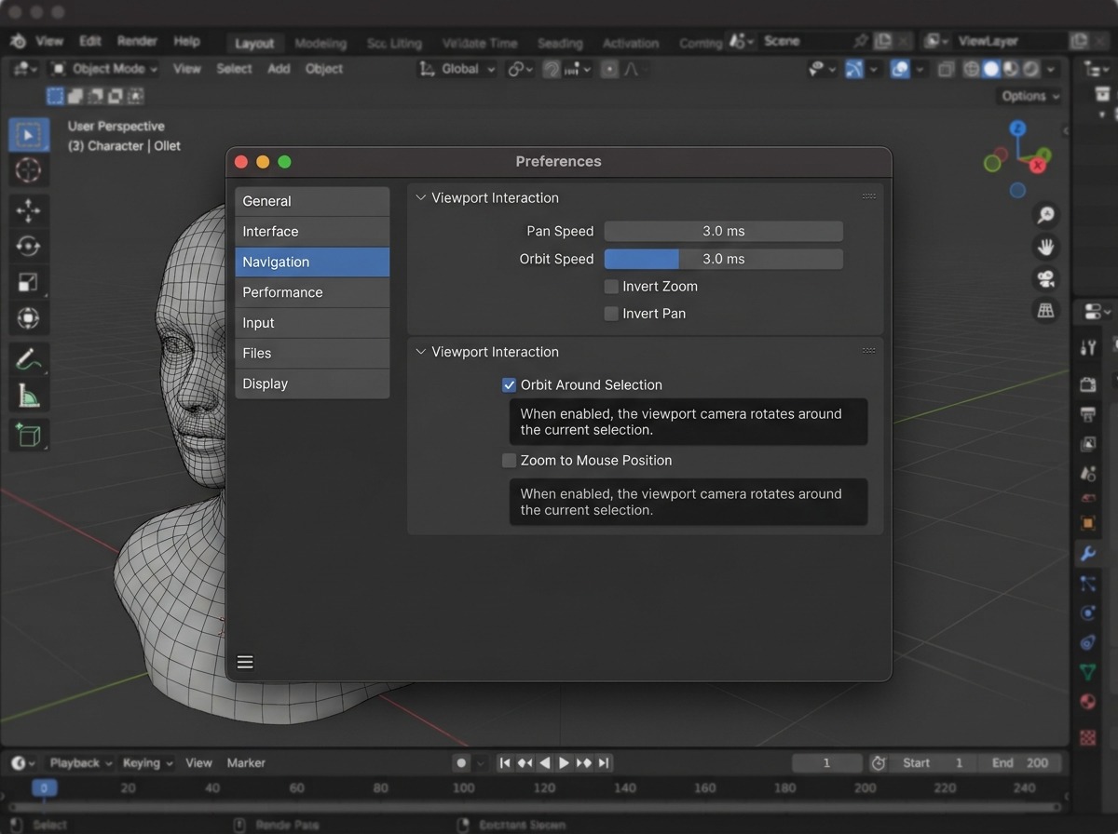Open the Performance preferences section
The height and width of the screenshot is (834, 1118).
(x=312, y=292)
